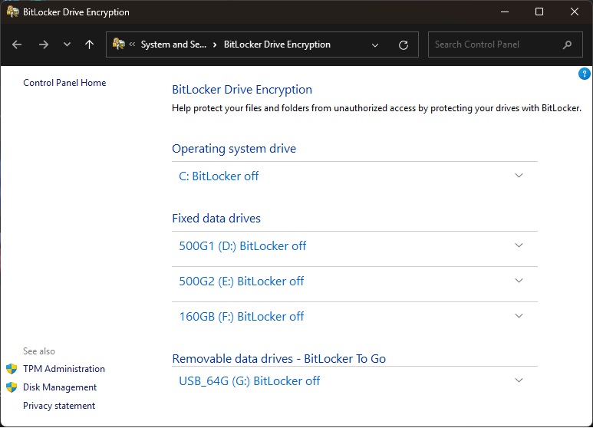This screenshot has height=428, width=593.
Task: Select System and Security breadcrumb
Action: click(173, 44)
